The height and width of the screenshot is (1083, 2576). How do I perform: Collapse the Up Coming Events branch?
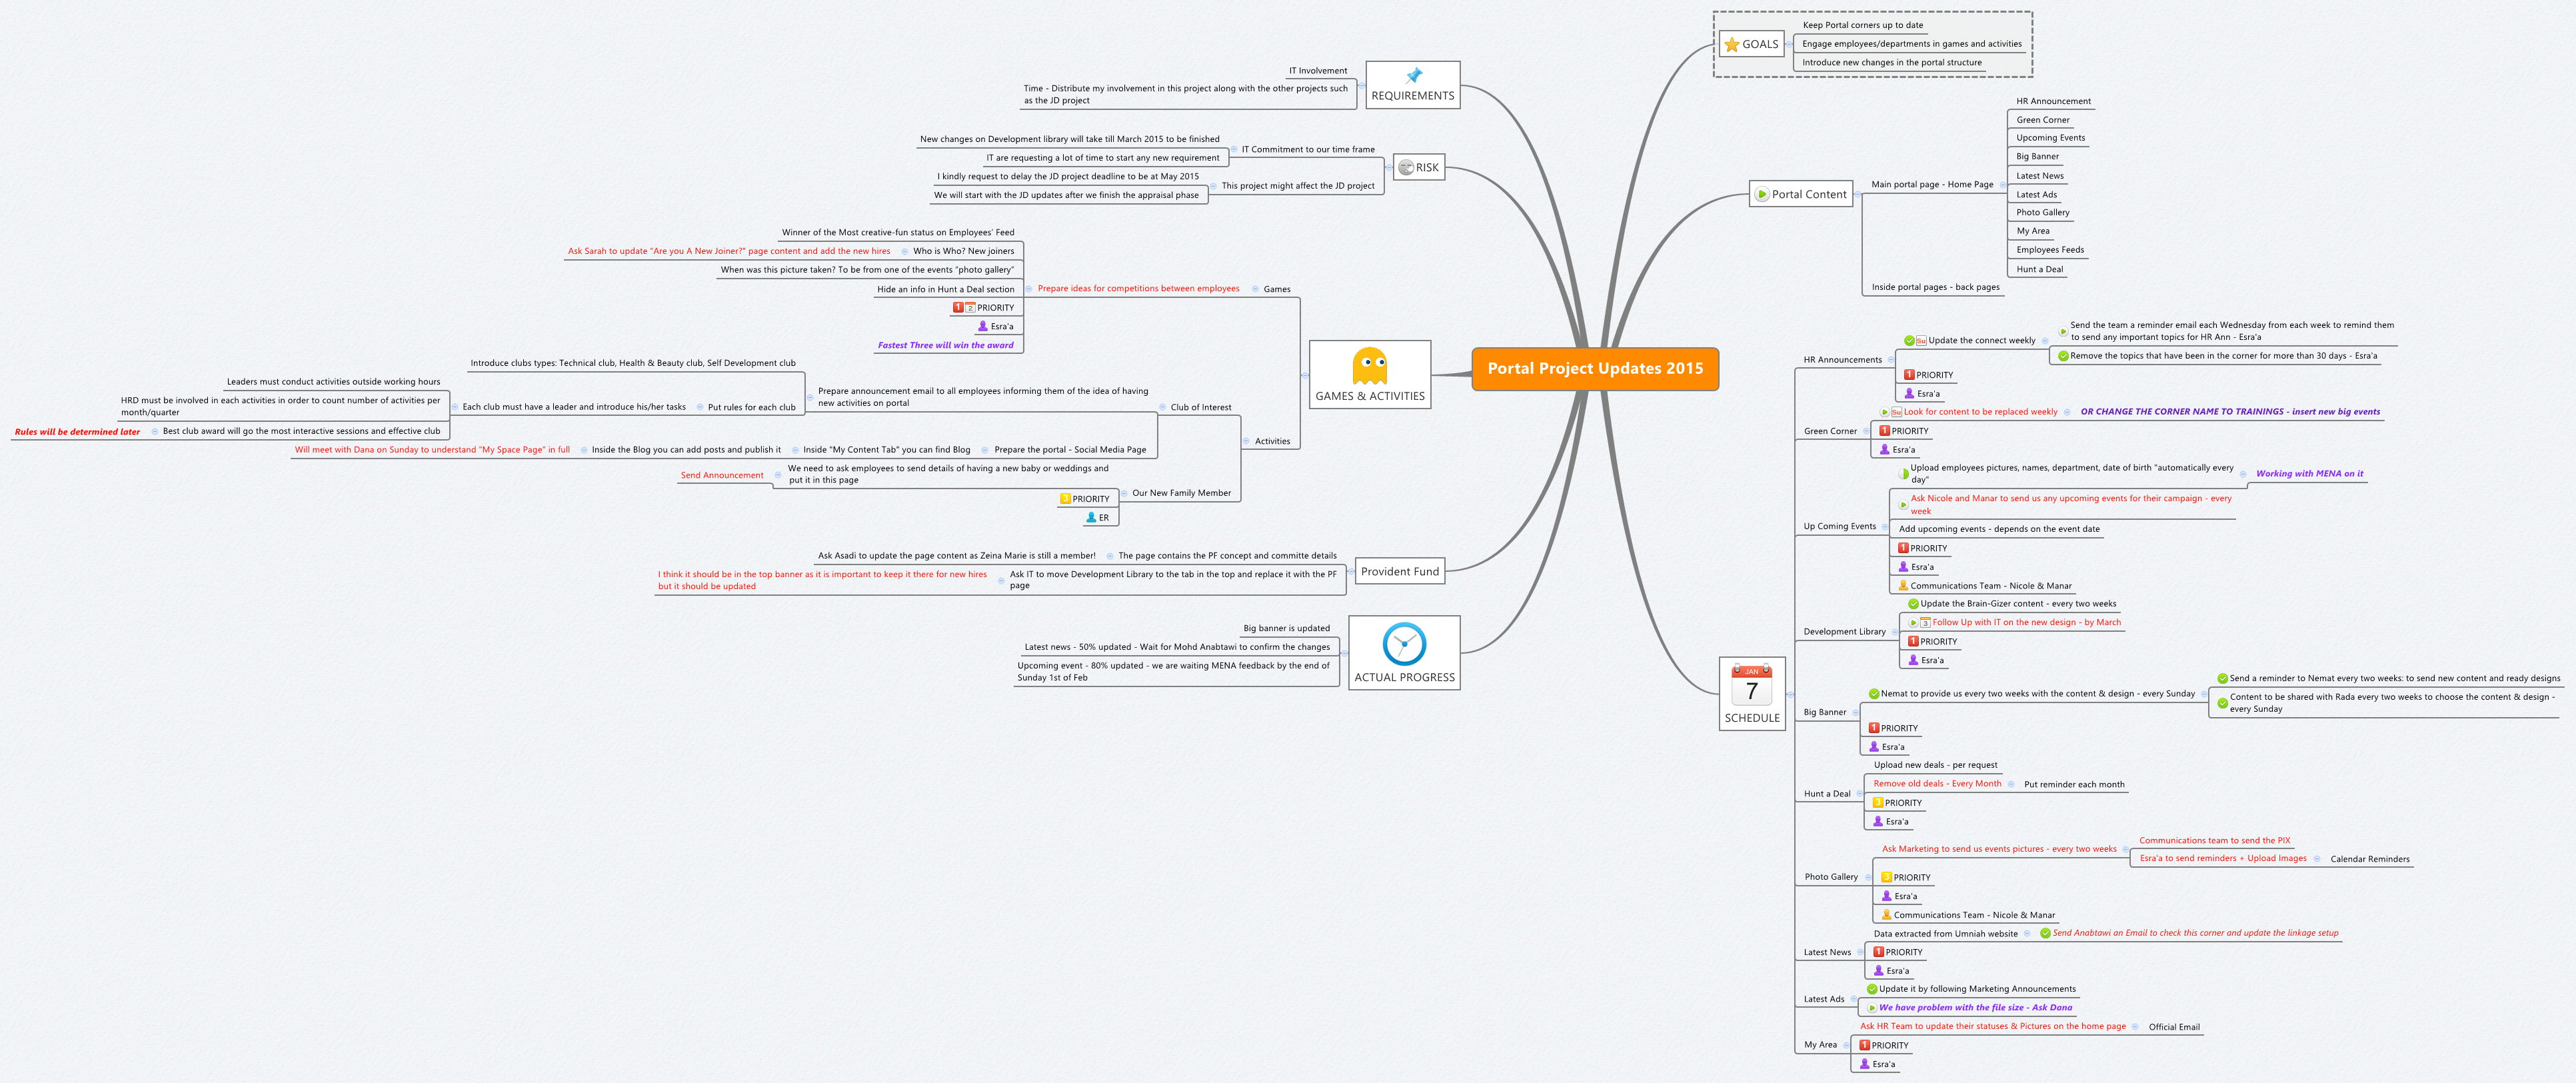[1884, 526]
